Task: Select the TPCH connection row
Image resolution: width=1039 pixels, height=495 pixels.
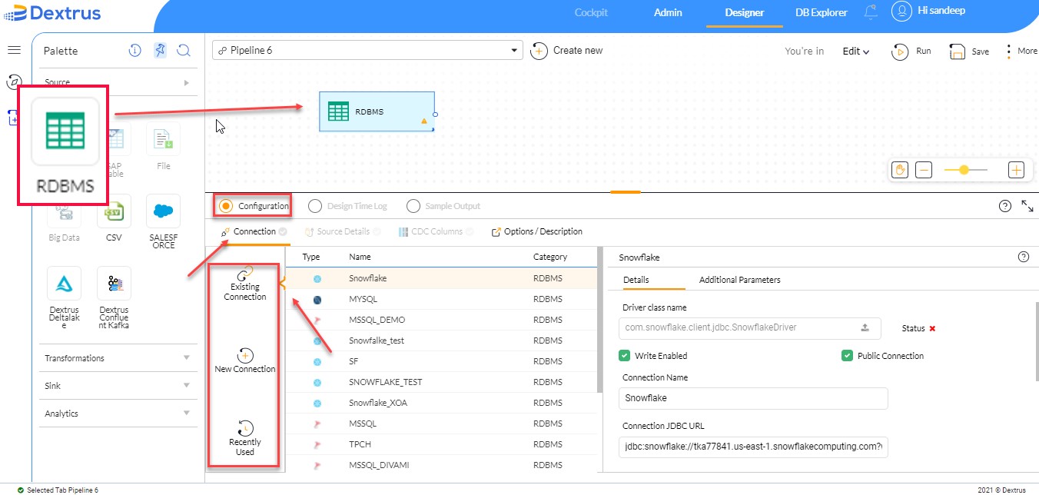Action: coord(441,444)
